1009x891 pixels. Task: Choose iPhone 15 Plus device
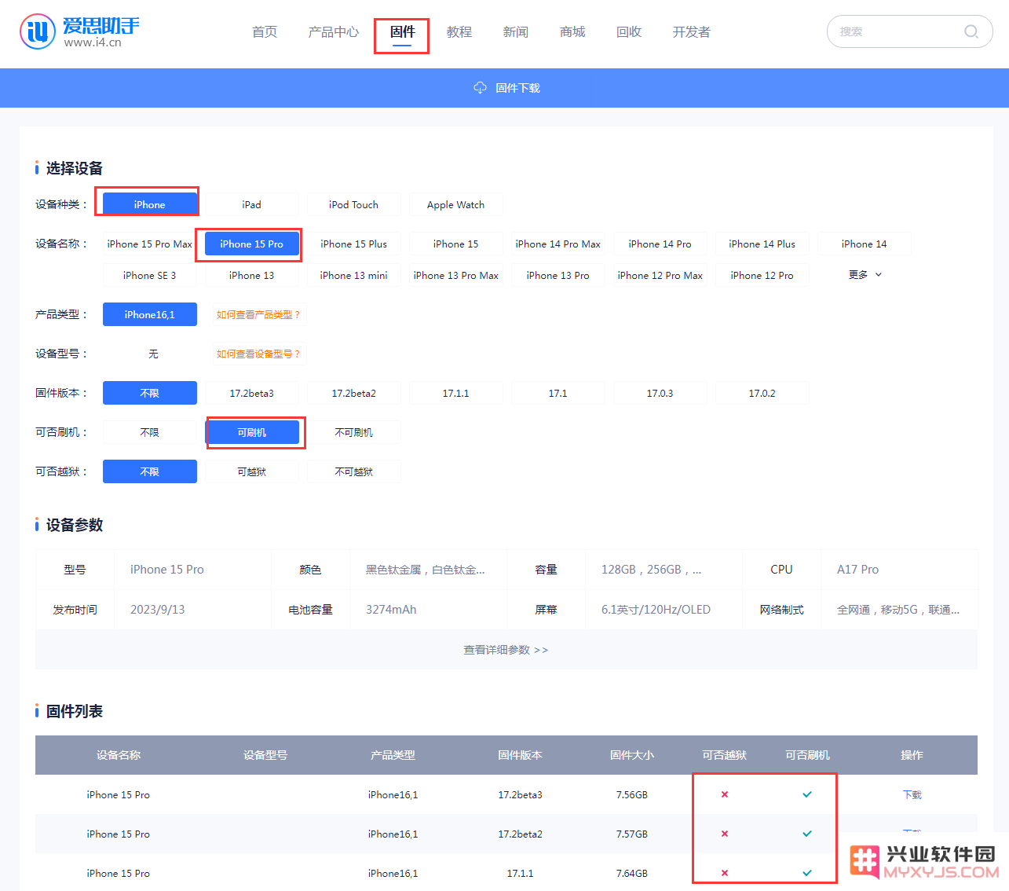pyautogui.click(x=354, y=244)
